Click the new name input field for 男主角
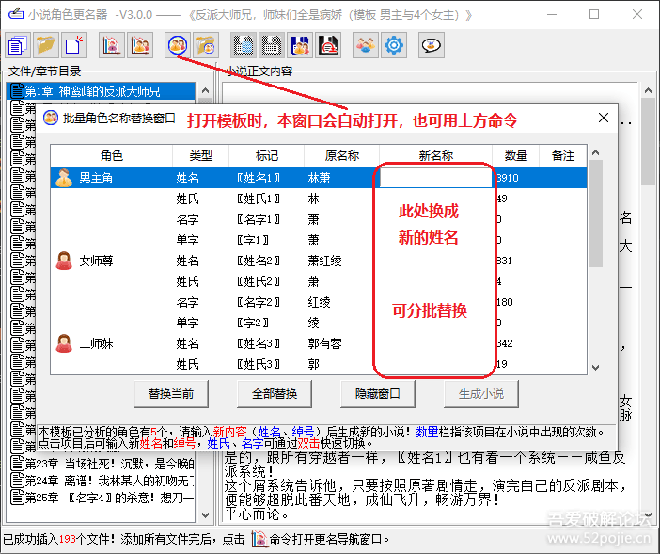660x554 pixels. 435,178
